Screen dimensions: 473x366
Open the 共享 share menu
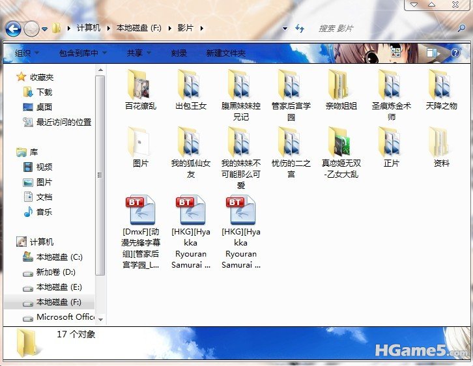click(x=139, y=53)
